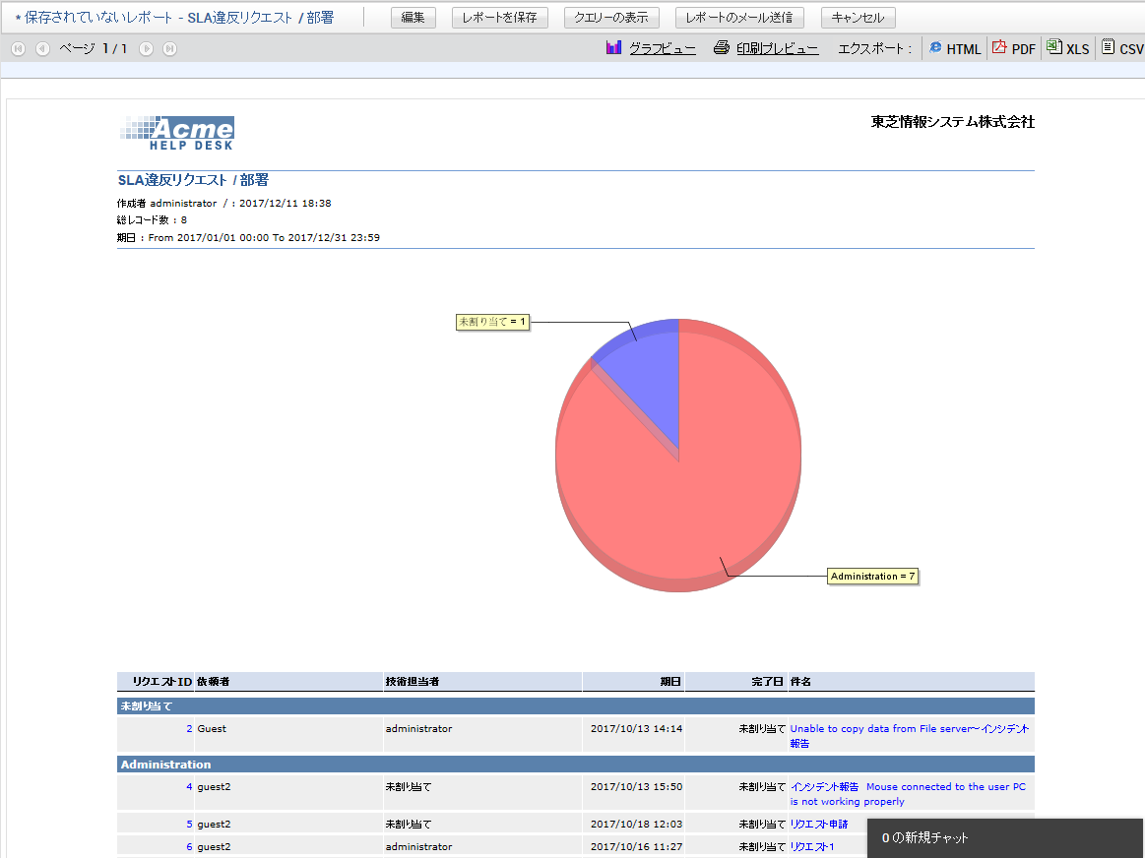
Task: Click the Administration group header row
Action: coord(575,764)
